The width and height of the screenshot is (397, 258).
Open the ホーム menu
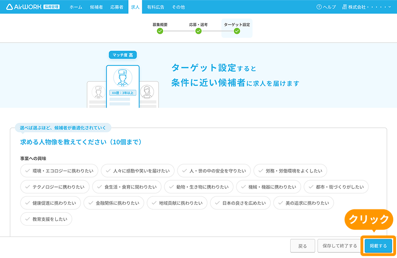click(x=76, y=7)
